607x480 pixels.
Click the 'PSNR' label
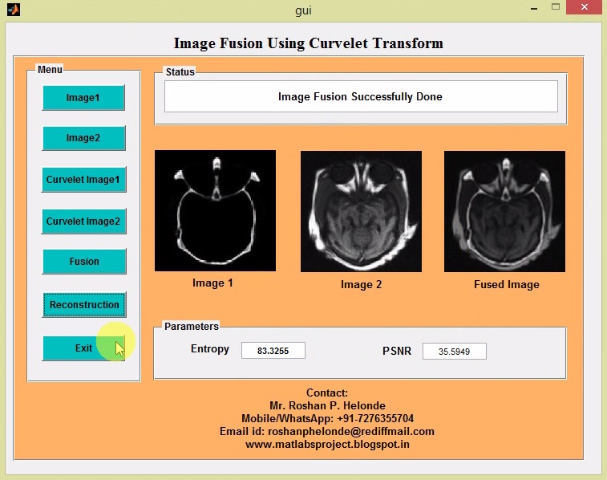tap(397, 351)
